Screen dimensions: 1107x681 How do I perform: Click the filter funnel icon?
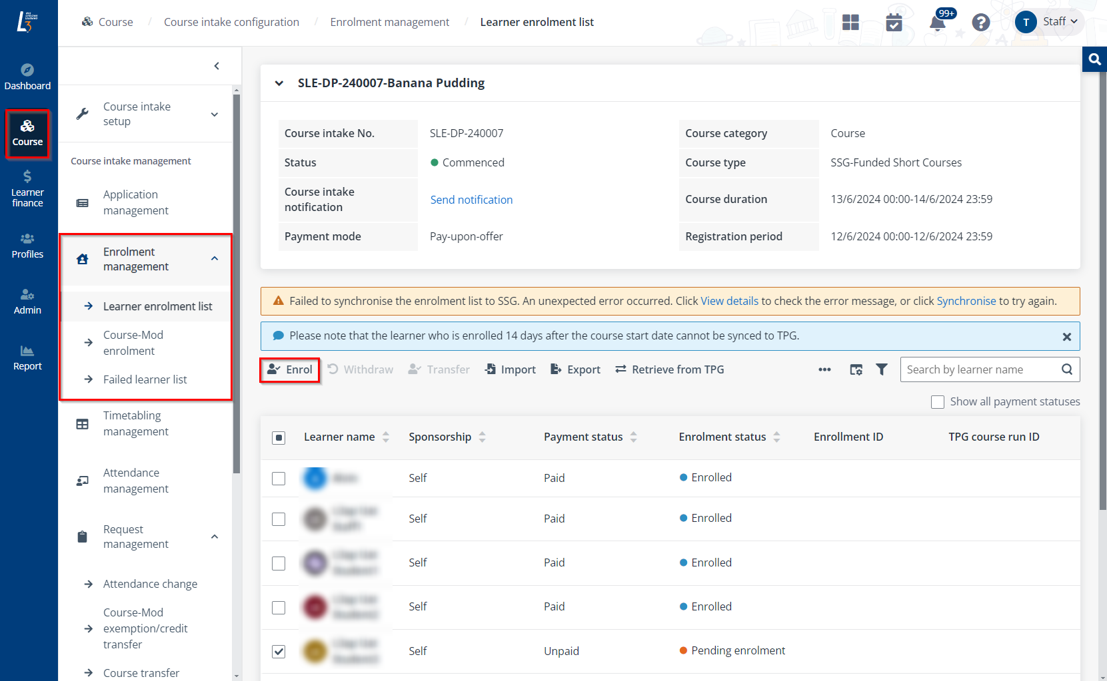(x=881, y=369)
